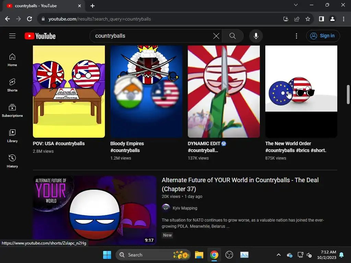Image resolution: width=351 pixels, height=263 pixels.
Task: Open Alternate Future of YOUR World thumbnail
Action: pos(95,210)
